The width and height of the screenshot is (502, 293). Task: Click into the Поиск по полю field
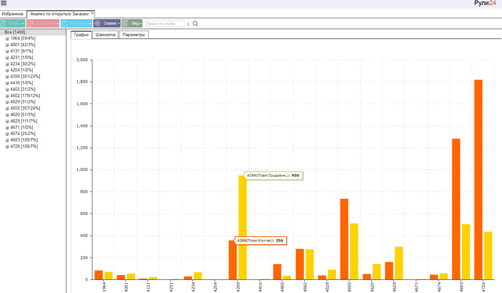tap(164, 24)
